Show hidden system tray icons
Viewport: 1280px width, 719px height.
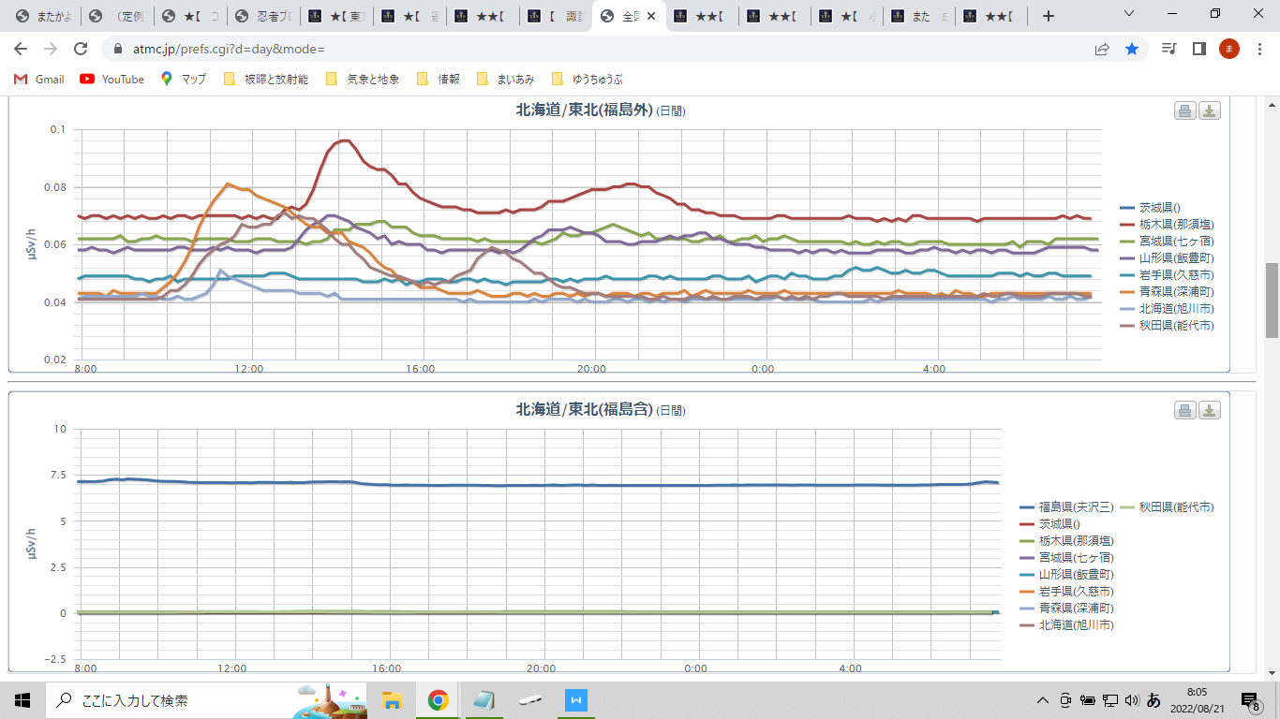(1042, 699)
